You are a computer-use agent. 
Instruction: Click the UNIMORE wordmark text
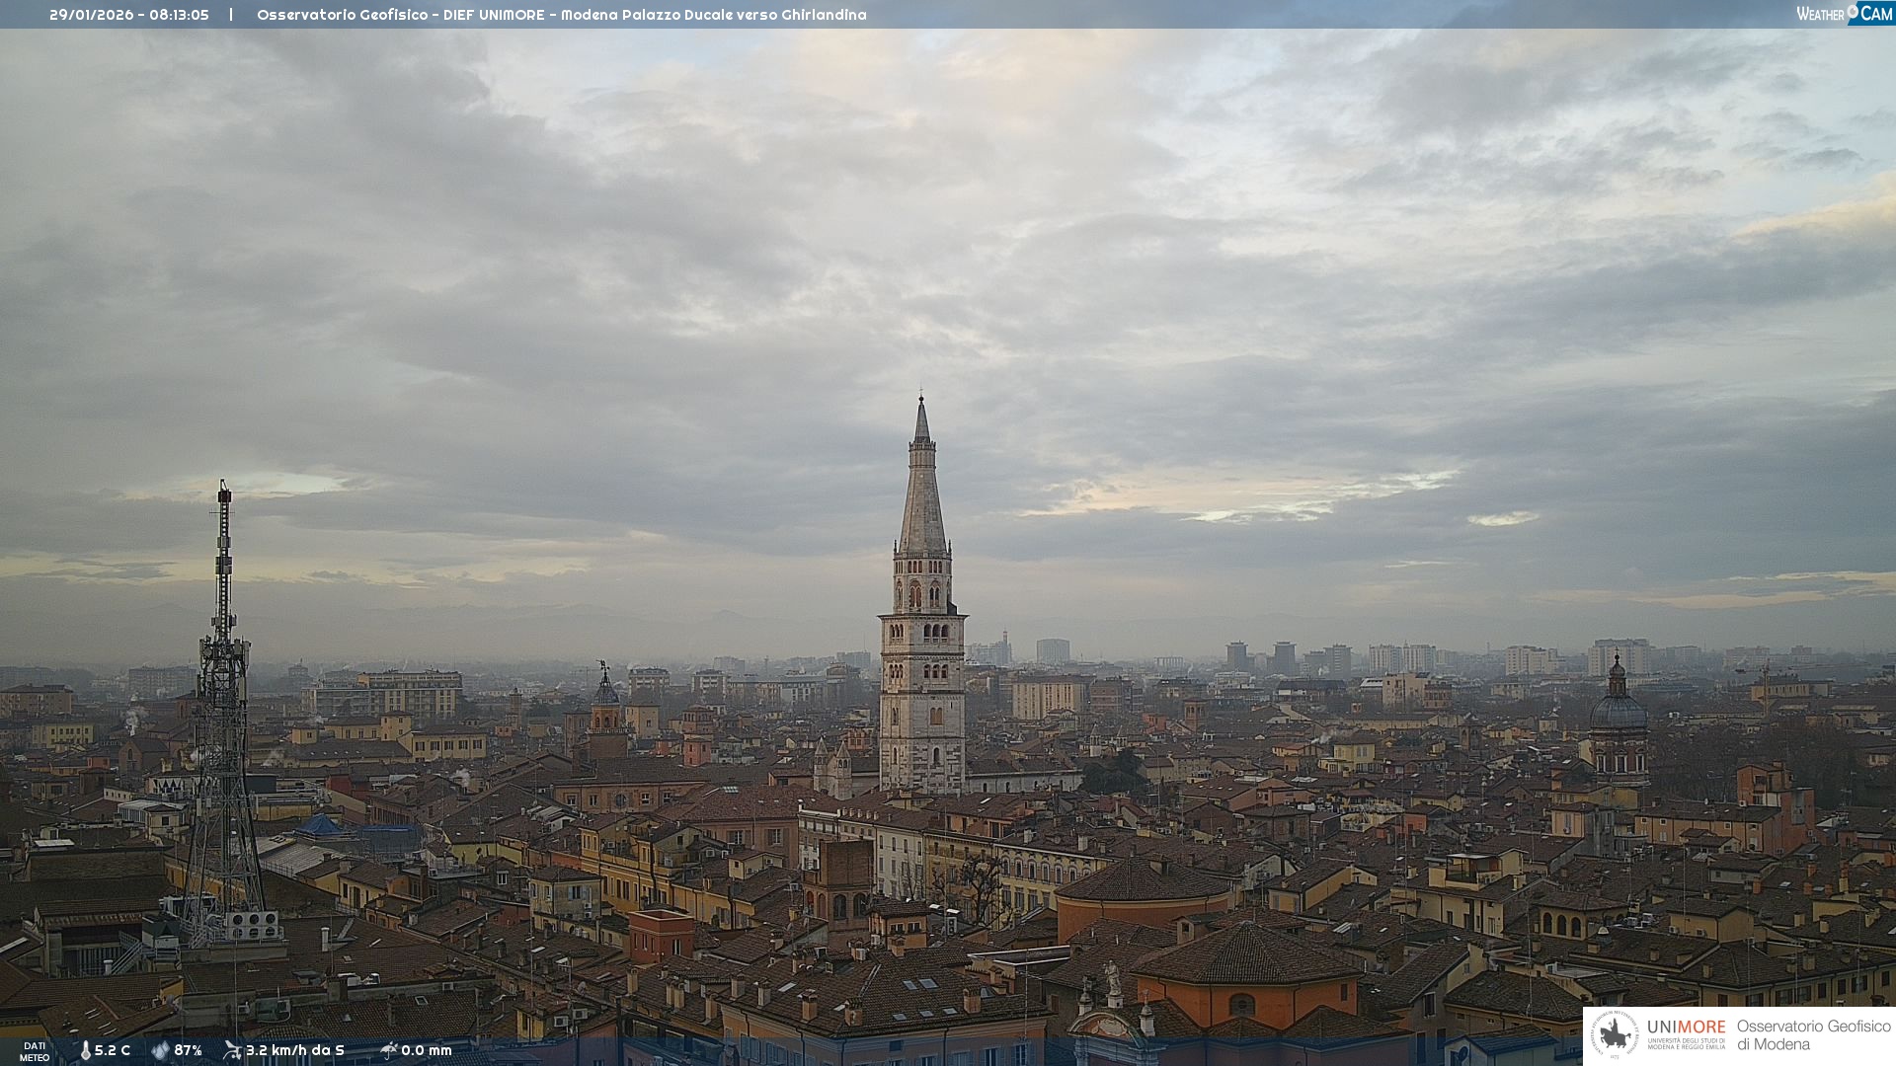(x=1686, y=1028)
